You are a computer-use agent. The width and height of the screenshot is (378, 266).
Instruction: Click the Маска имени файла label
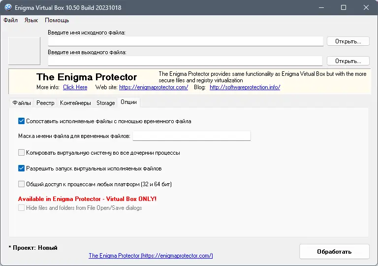click(74, 136)
